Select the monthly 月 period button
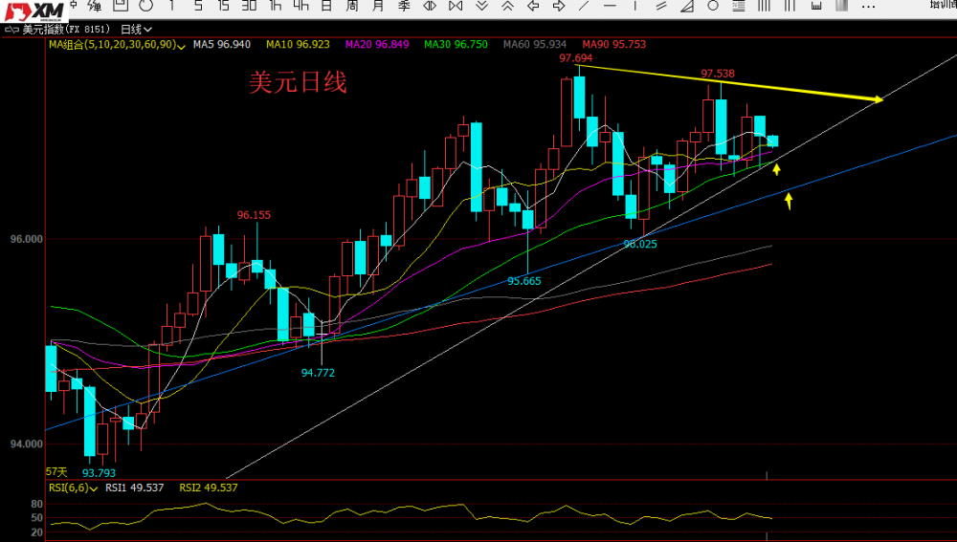This screenshot has height=542, width=957. click(x=378, y=6)
